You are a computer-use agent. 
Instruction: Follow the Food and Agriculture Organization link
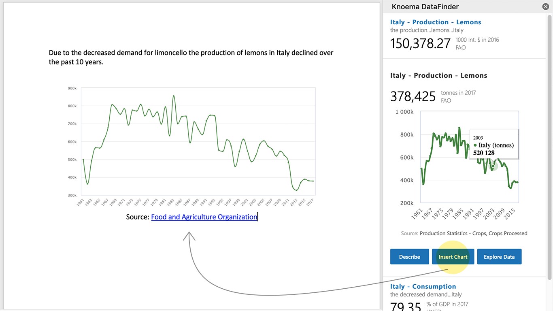pyautogui.click(x=204, y=217)
